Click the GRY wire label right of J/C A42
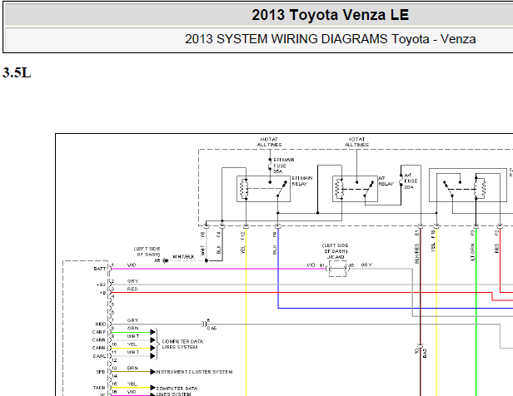Viewport: 513px width, 396px height. (366, 265)
